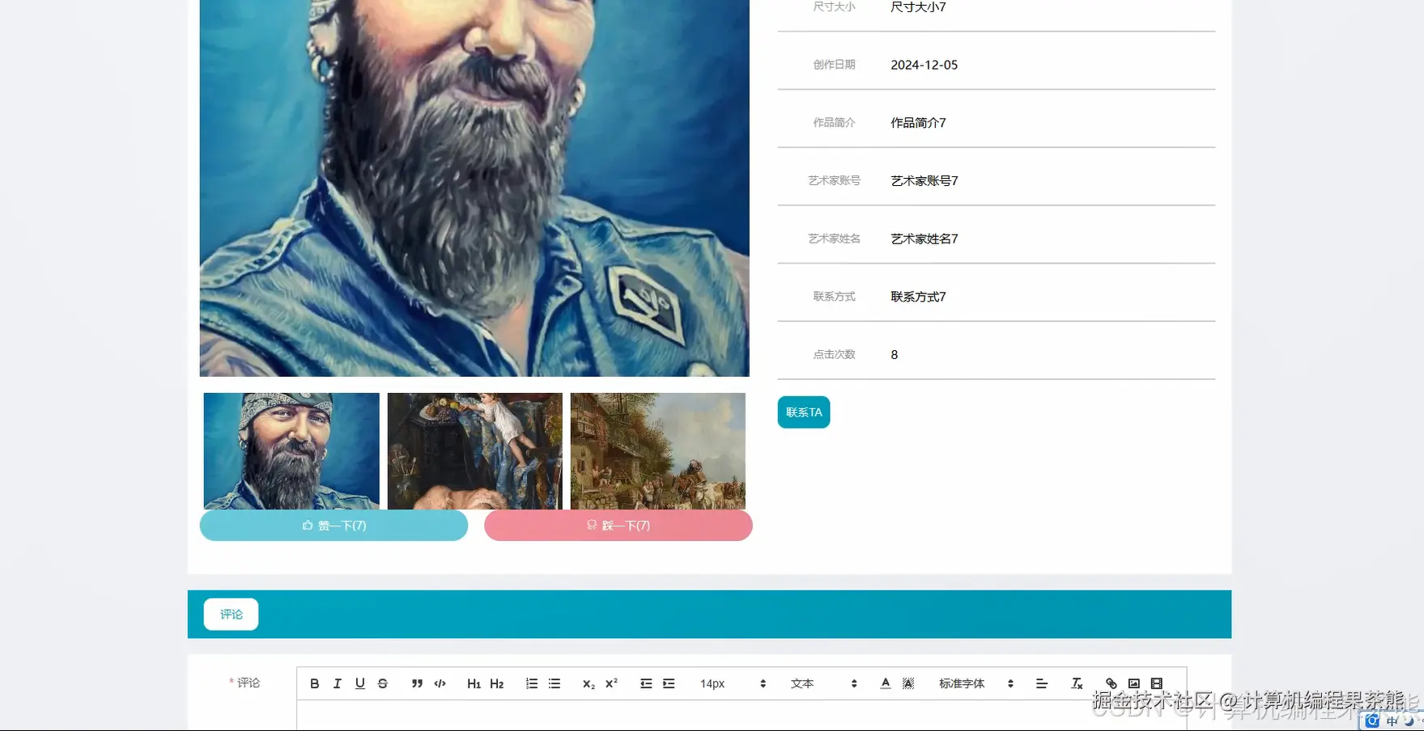This screenshot has width=1424, height=731.
Task: Open the text color picker
Action: tap(885, 683)
